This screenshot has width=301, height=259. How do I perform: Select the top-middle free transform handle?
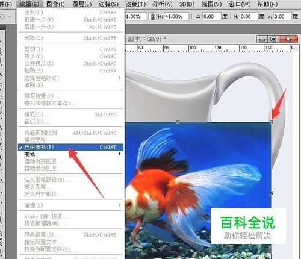coord(178,122)
